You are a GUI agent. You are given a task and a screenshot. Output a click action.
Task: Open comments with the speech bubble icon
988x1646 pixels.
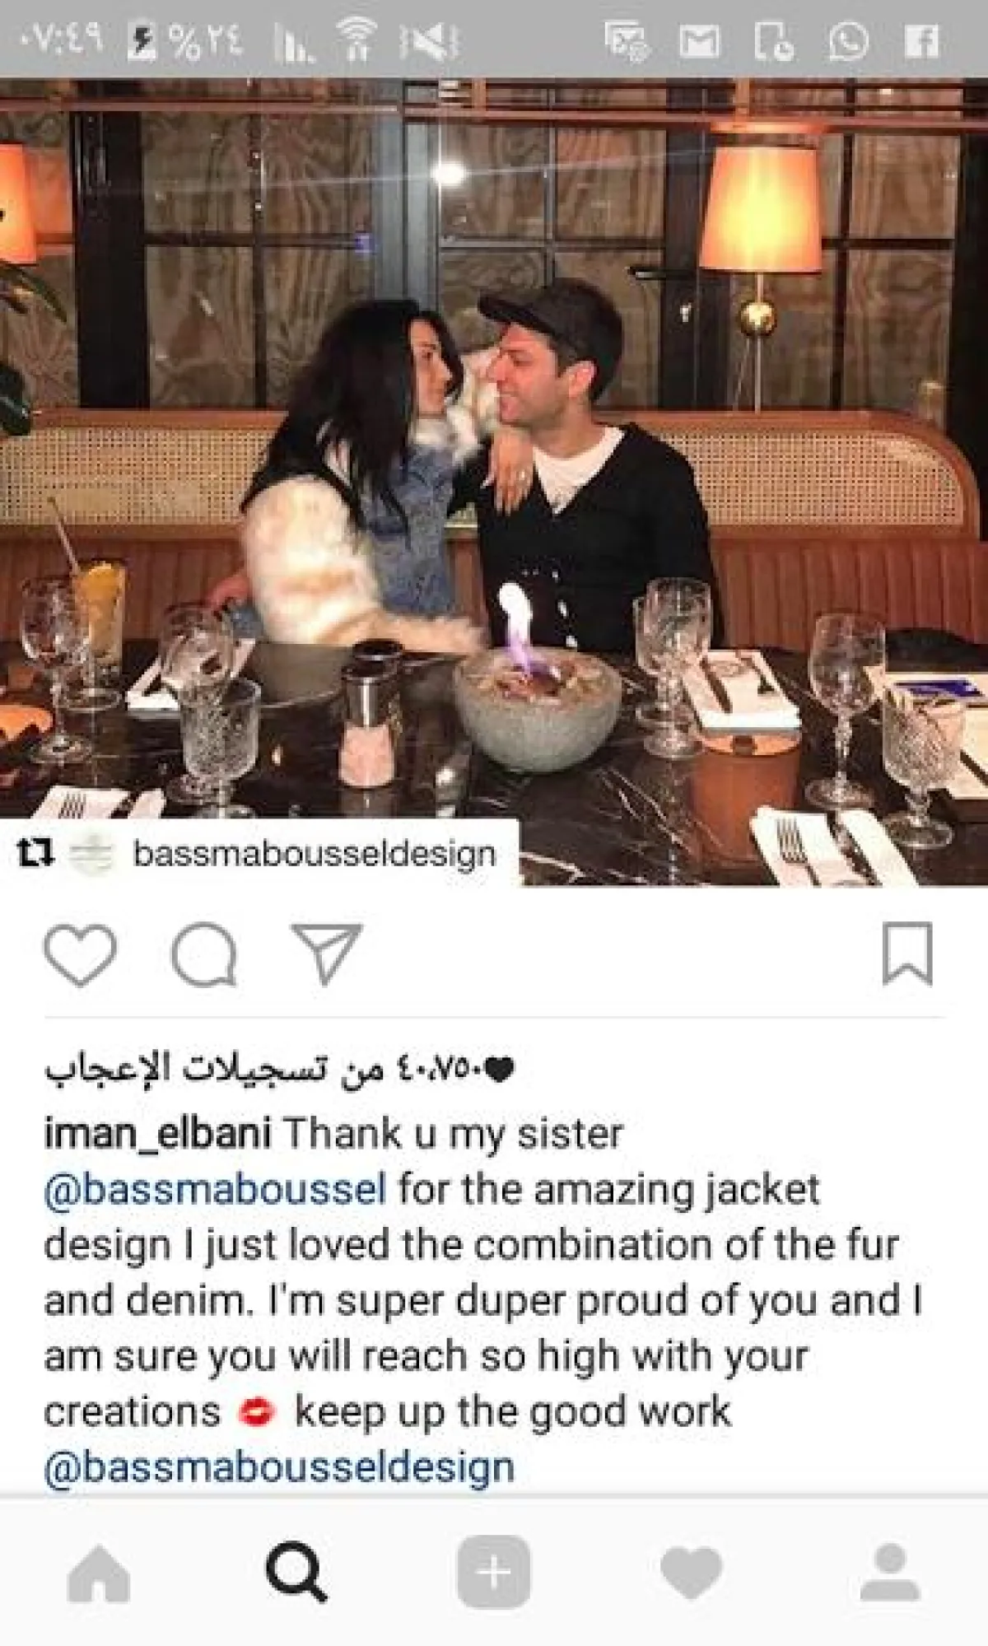203,954
